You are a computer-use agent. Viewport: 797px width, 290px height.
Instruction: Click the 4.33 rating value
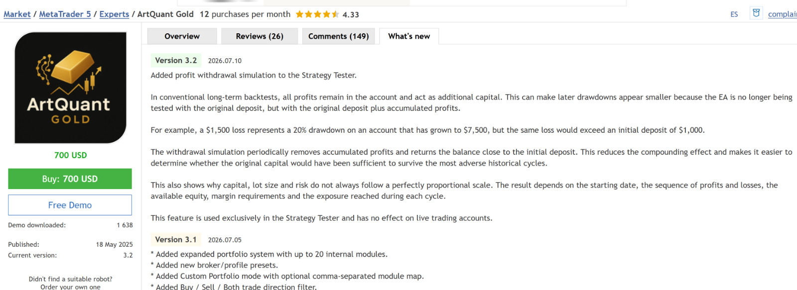click(x=351, y=15)
